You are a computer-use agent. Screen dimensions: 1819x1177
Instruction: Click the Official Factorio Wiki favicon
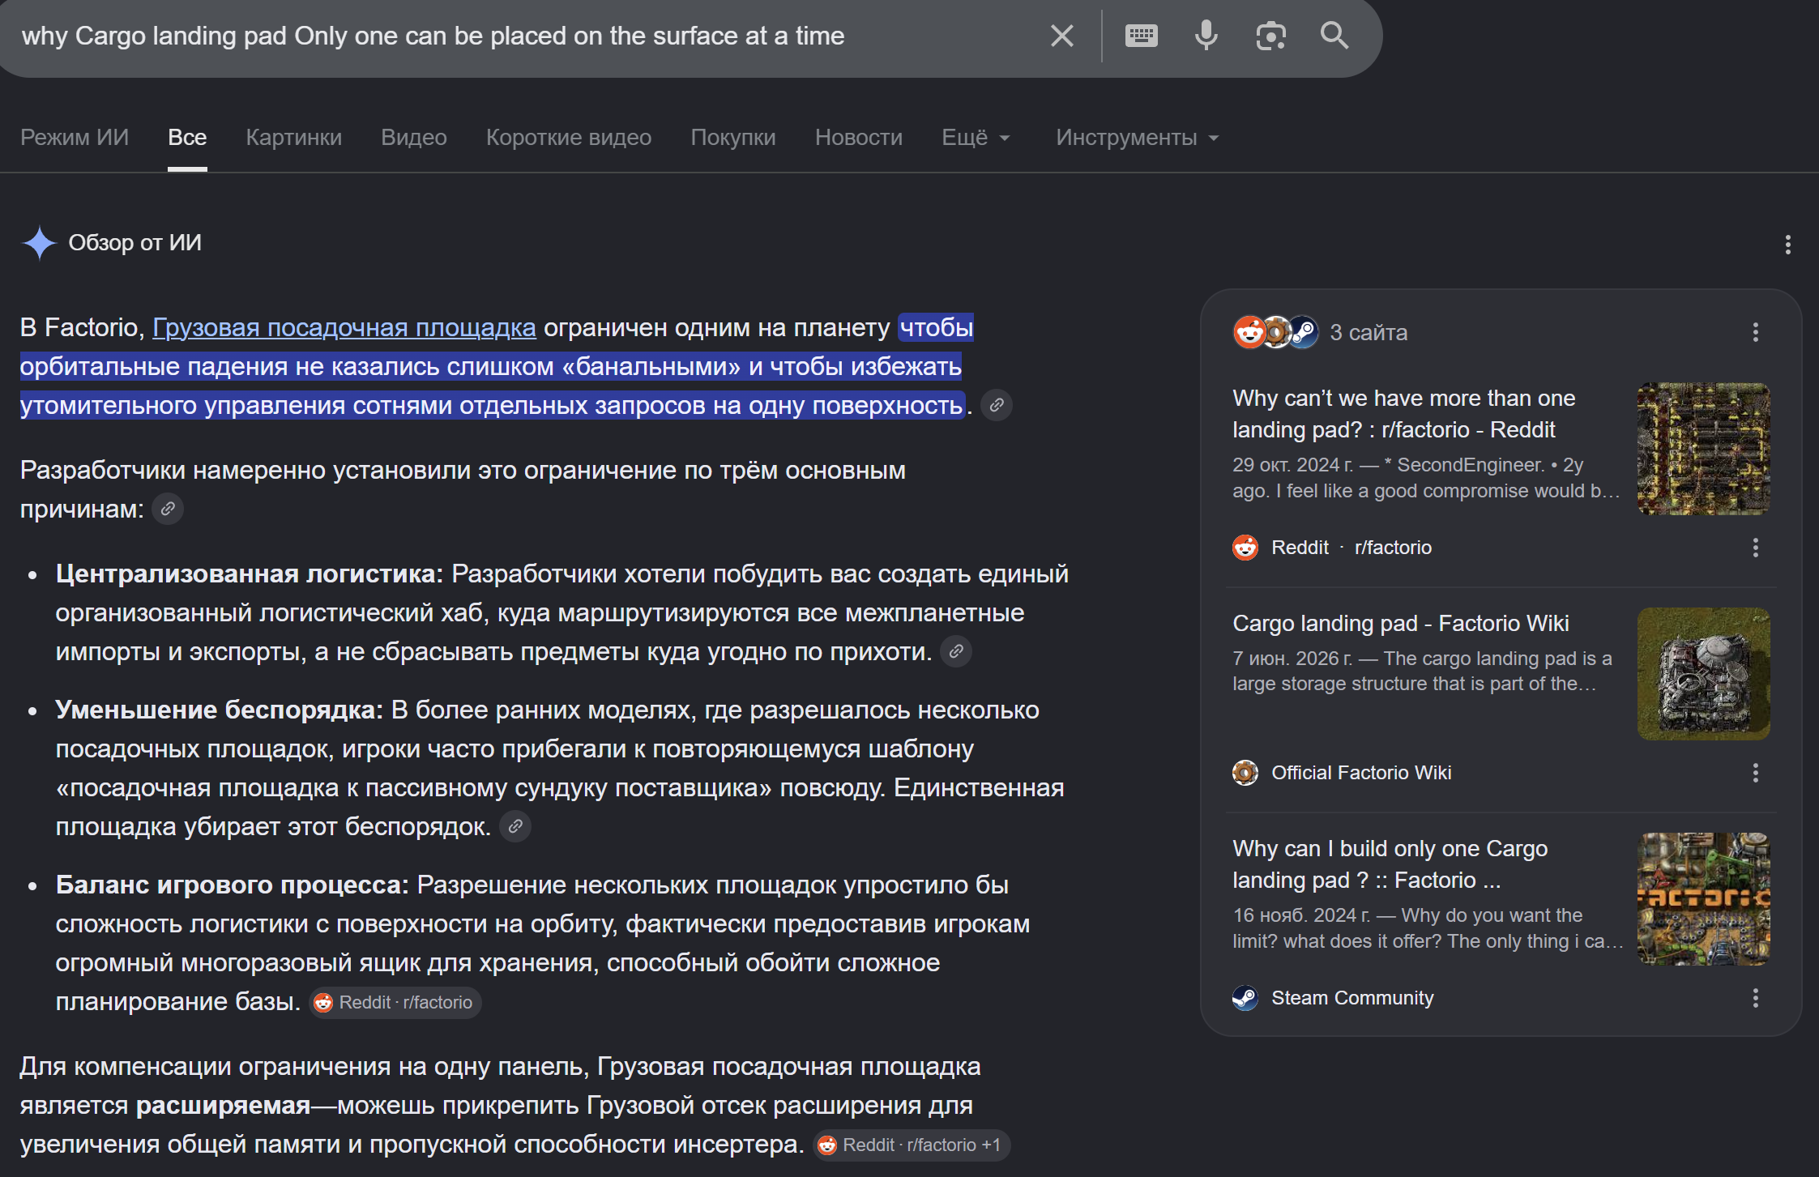(x=1245, y=773)
